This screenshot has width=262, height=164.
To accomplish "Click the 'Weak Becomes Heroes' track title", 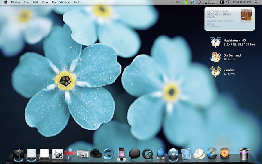I will (219, 13).
